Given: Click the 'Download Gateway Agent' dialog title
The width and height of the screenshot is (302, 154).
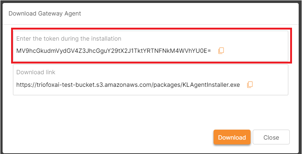Looking at the screenshot, I should coord(45,14).
